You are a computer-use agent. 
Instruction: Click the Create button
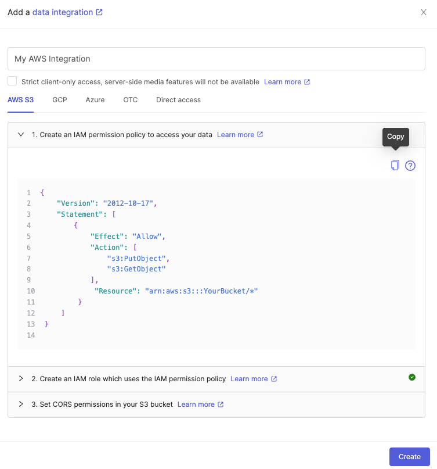coord(409,456)
